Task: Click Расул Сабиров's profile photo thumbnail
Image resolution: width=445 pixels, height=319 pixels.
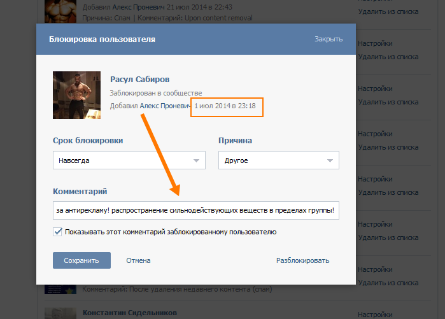Action: pos(76,95)
